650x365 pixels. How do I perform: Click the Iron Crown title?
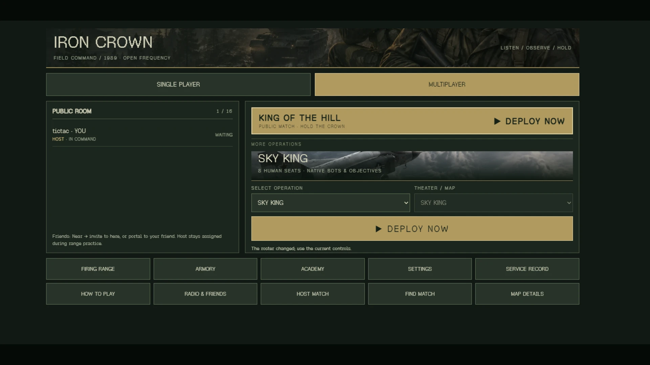coord(103,42)
